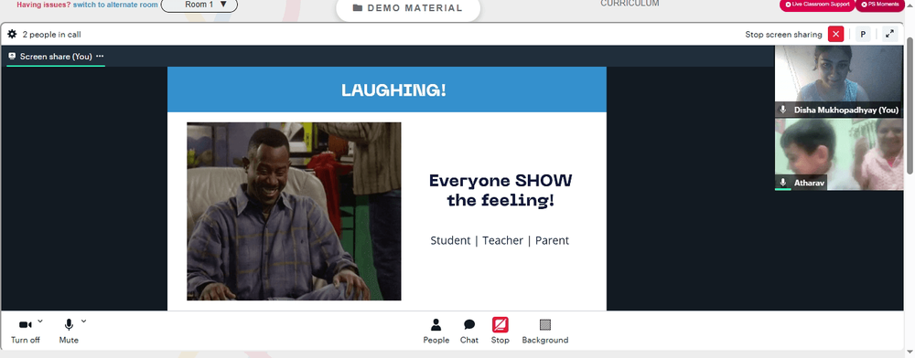Click the red stop screen sharing X
This screenshot has height=358, width=915.
tap(835, 35)
